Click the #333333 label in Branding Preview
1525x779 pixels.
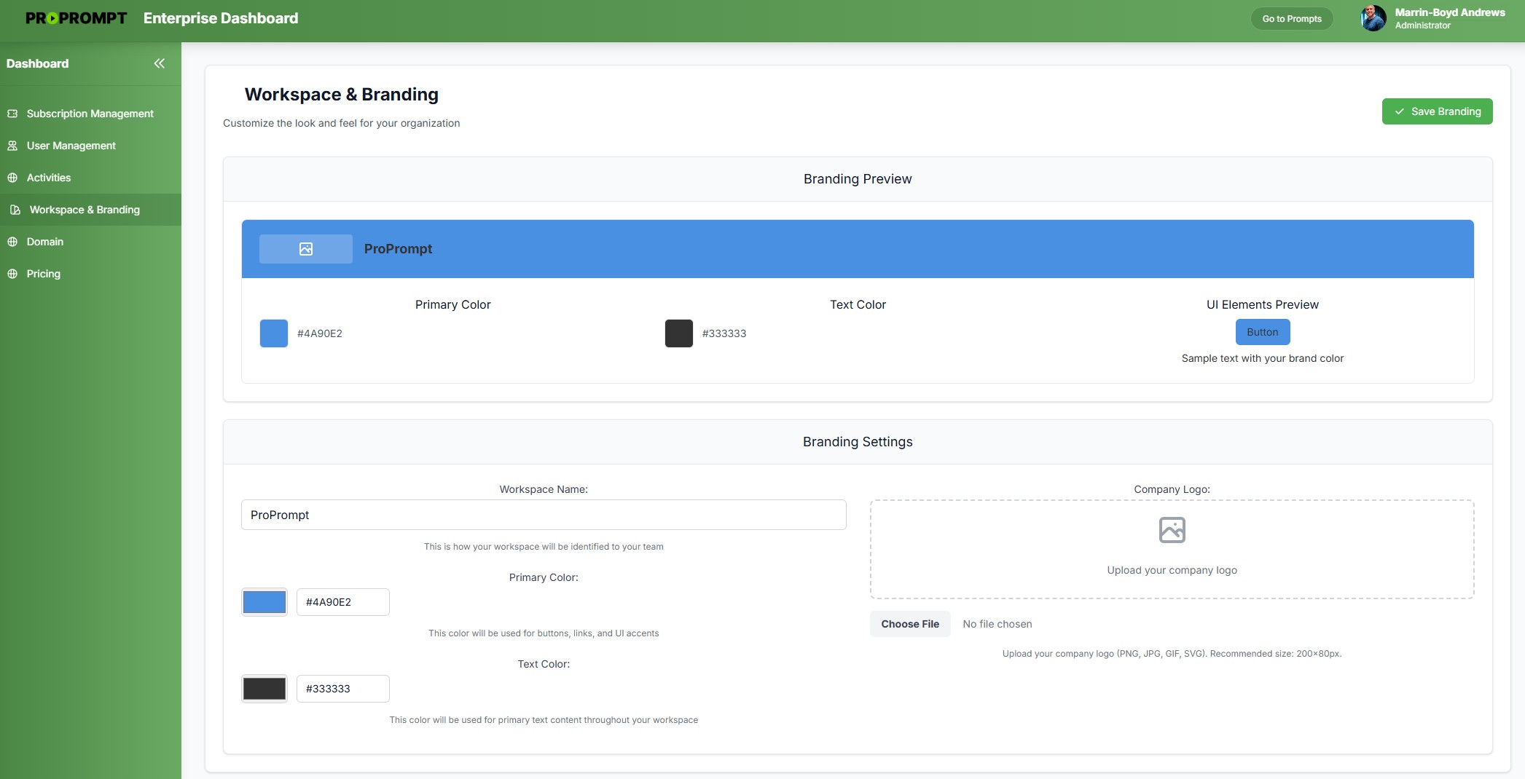click(724, 333)
